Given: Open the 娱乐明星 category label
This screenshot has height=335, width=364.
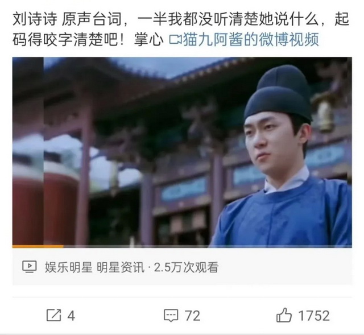Looking at the screenshot, I should [68, 267].
